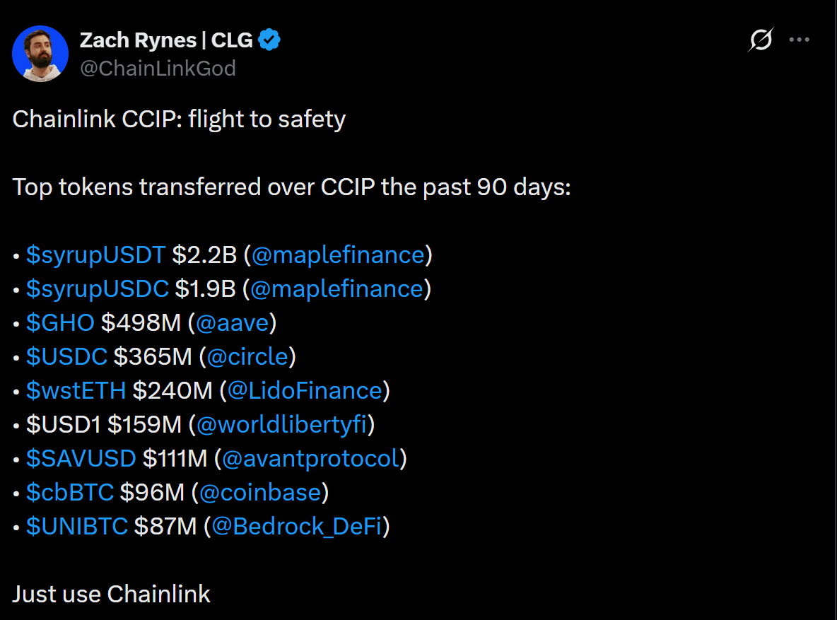Open the Grok actions icon

[760, 40]
